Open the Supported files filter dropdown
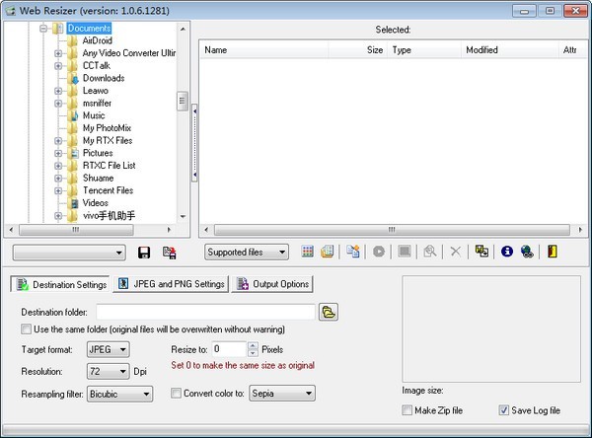Image resolution: width=592 pixels, height=438 pixels. click(247, 253)
